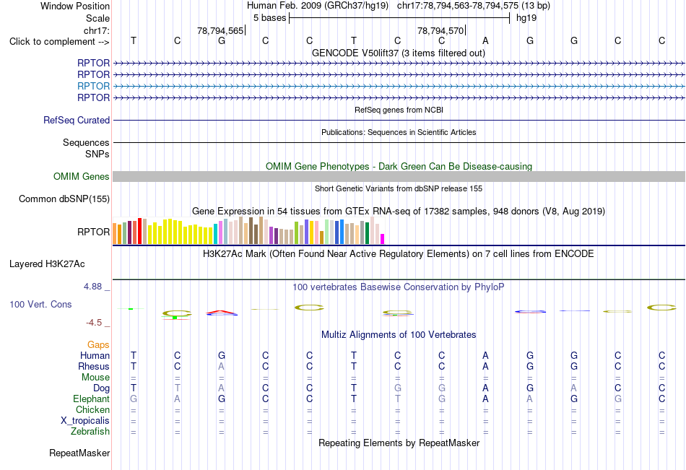Click the only A in top base row
Viewport: 686px width, 470px height.
coord(485,40)
